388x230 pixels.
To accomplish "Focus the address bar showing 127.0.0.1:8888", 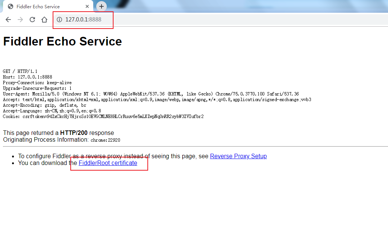I will [220, 20].
